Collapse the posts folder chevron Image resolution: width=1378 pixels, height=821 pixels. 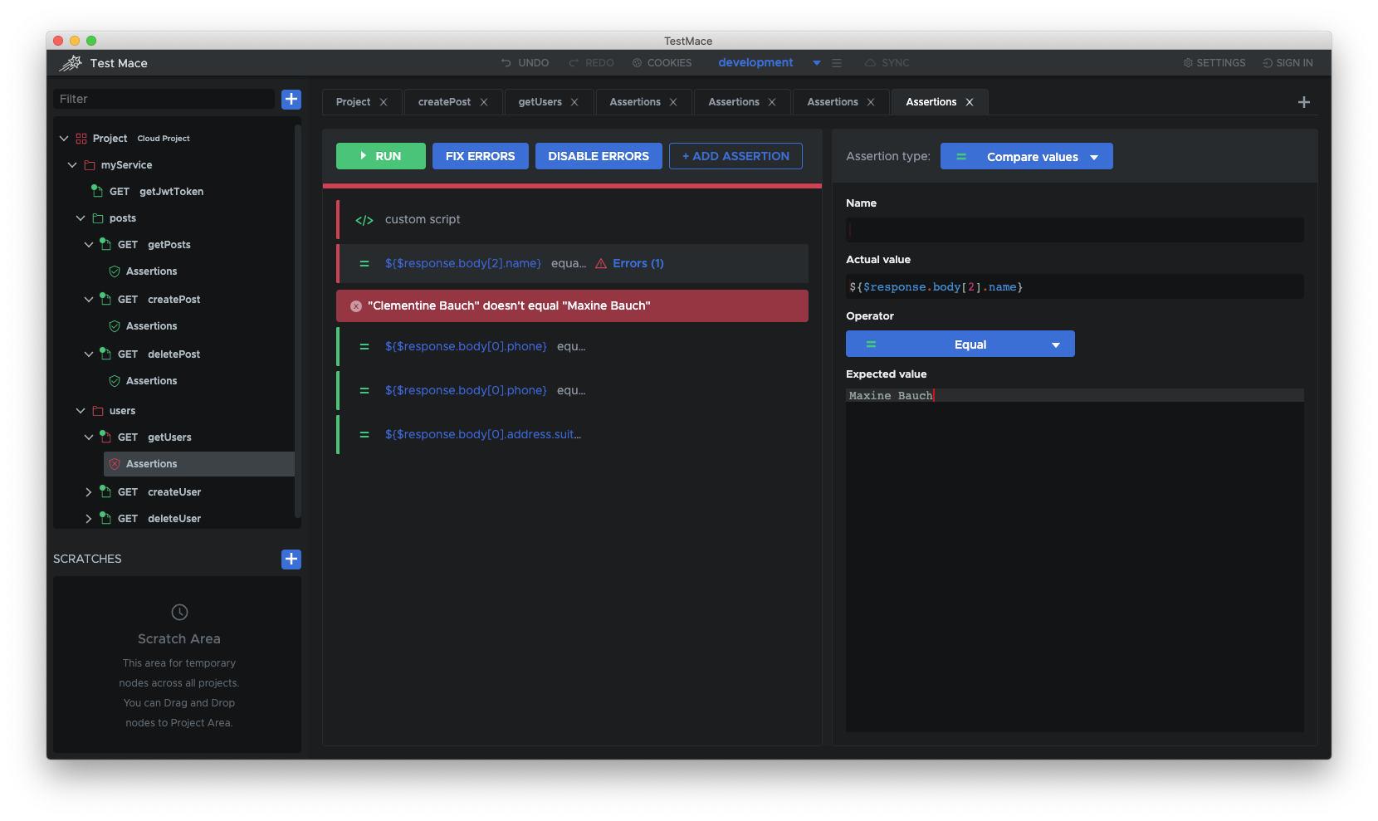(81, 218)
